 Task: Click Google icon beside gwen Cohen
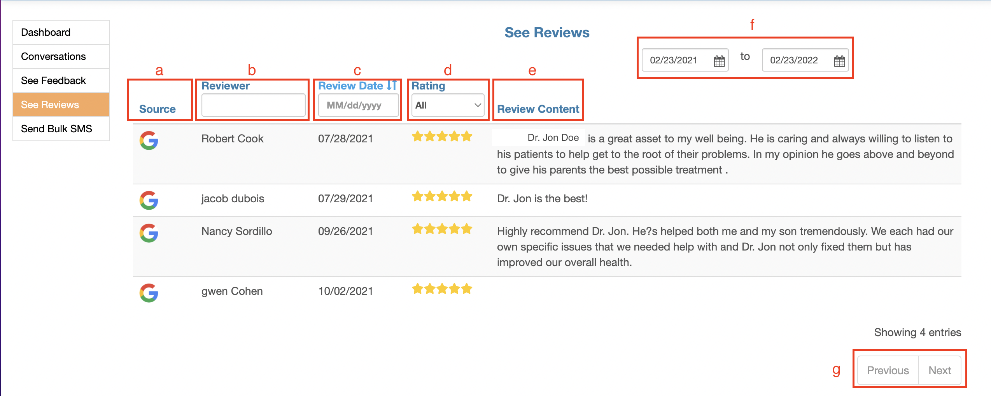pos(149,293)
